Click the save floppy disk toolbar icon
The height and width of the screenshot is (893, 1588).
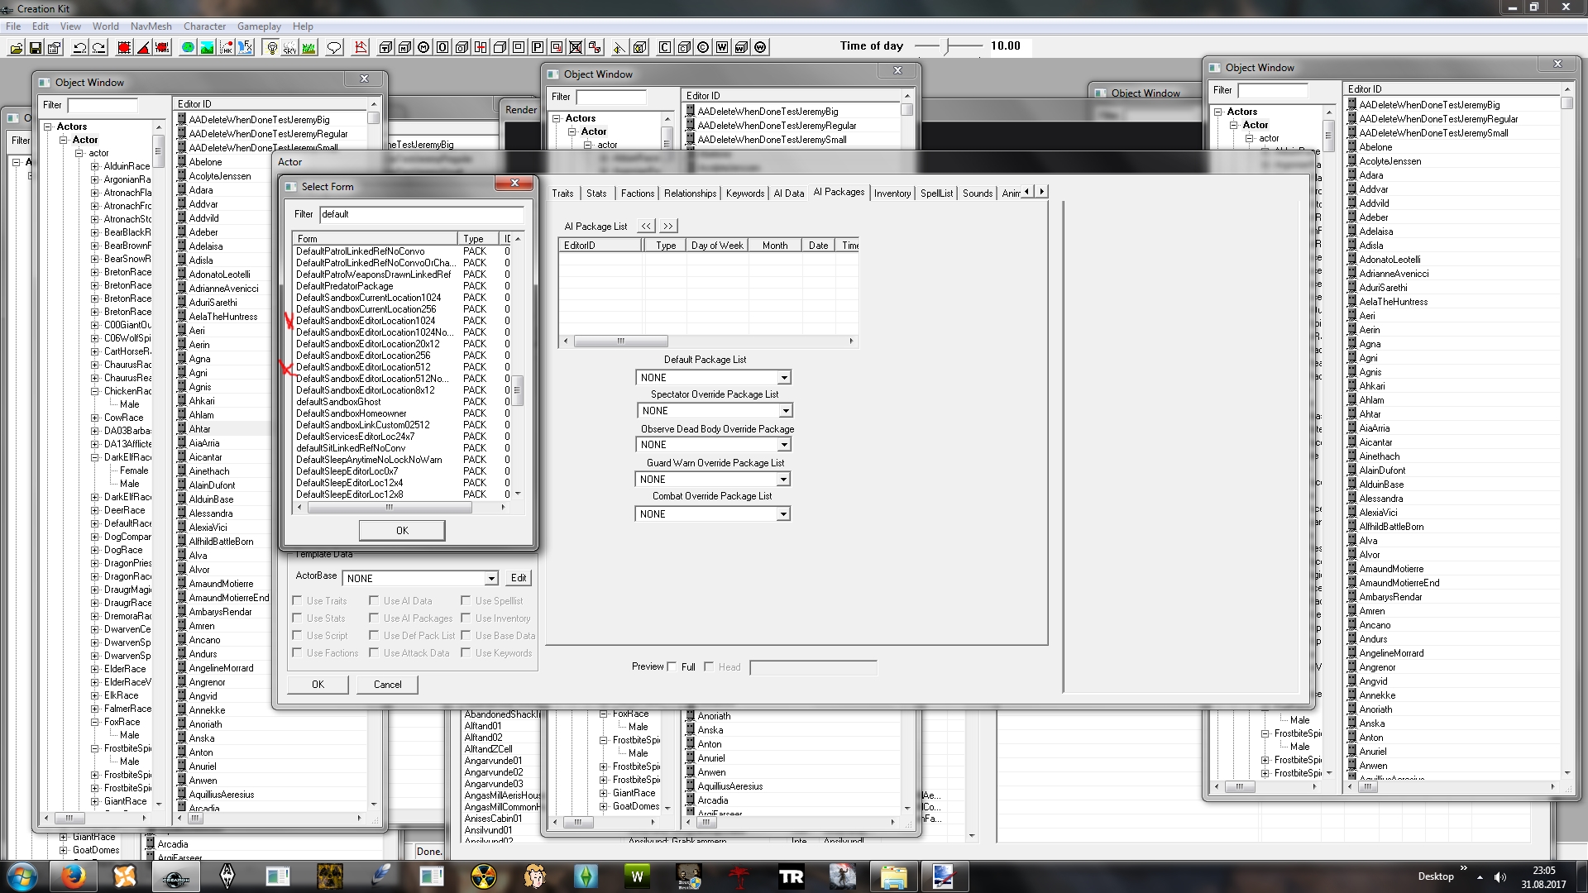click(x=36, y=48)
